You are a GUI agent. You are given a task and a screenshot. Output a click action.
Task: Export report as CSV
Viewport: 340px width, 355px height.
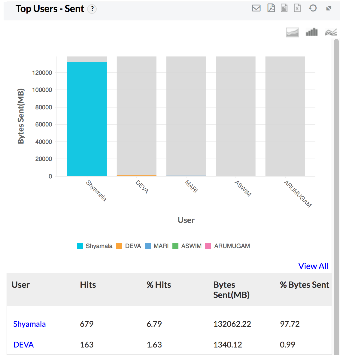(284, 8)
